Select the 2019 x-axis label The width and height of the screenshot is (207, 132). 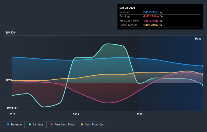click(76, 114)
